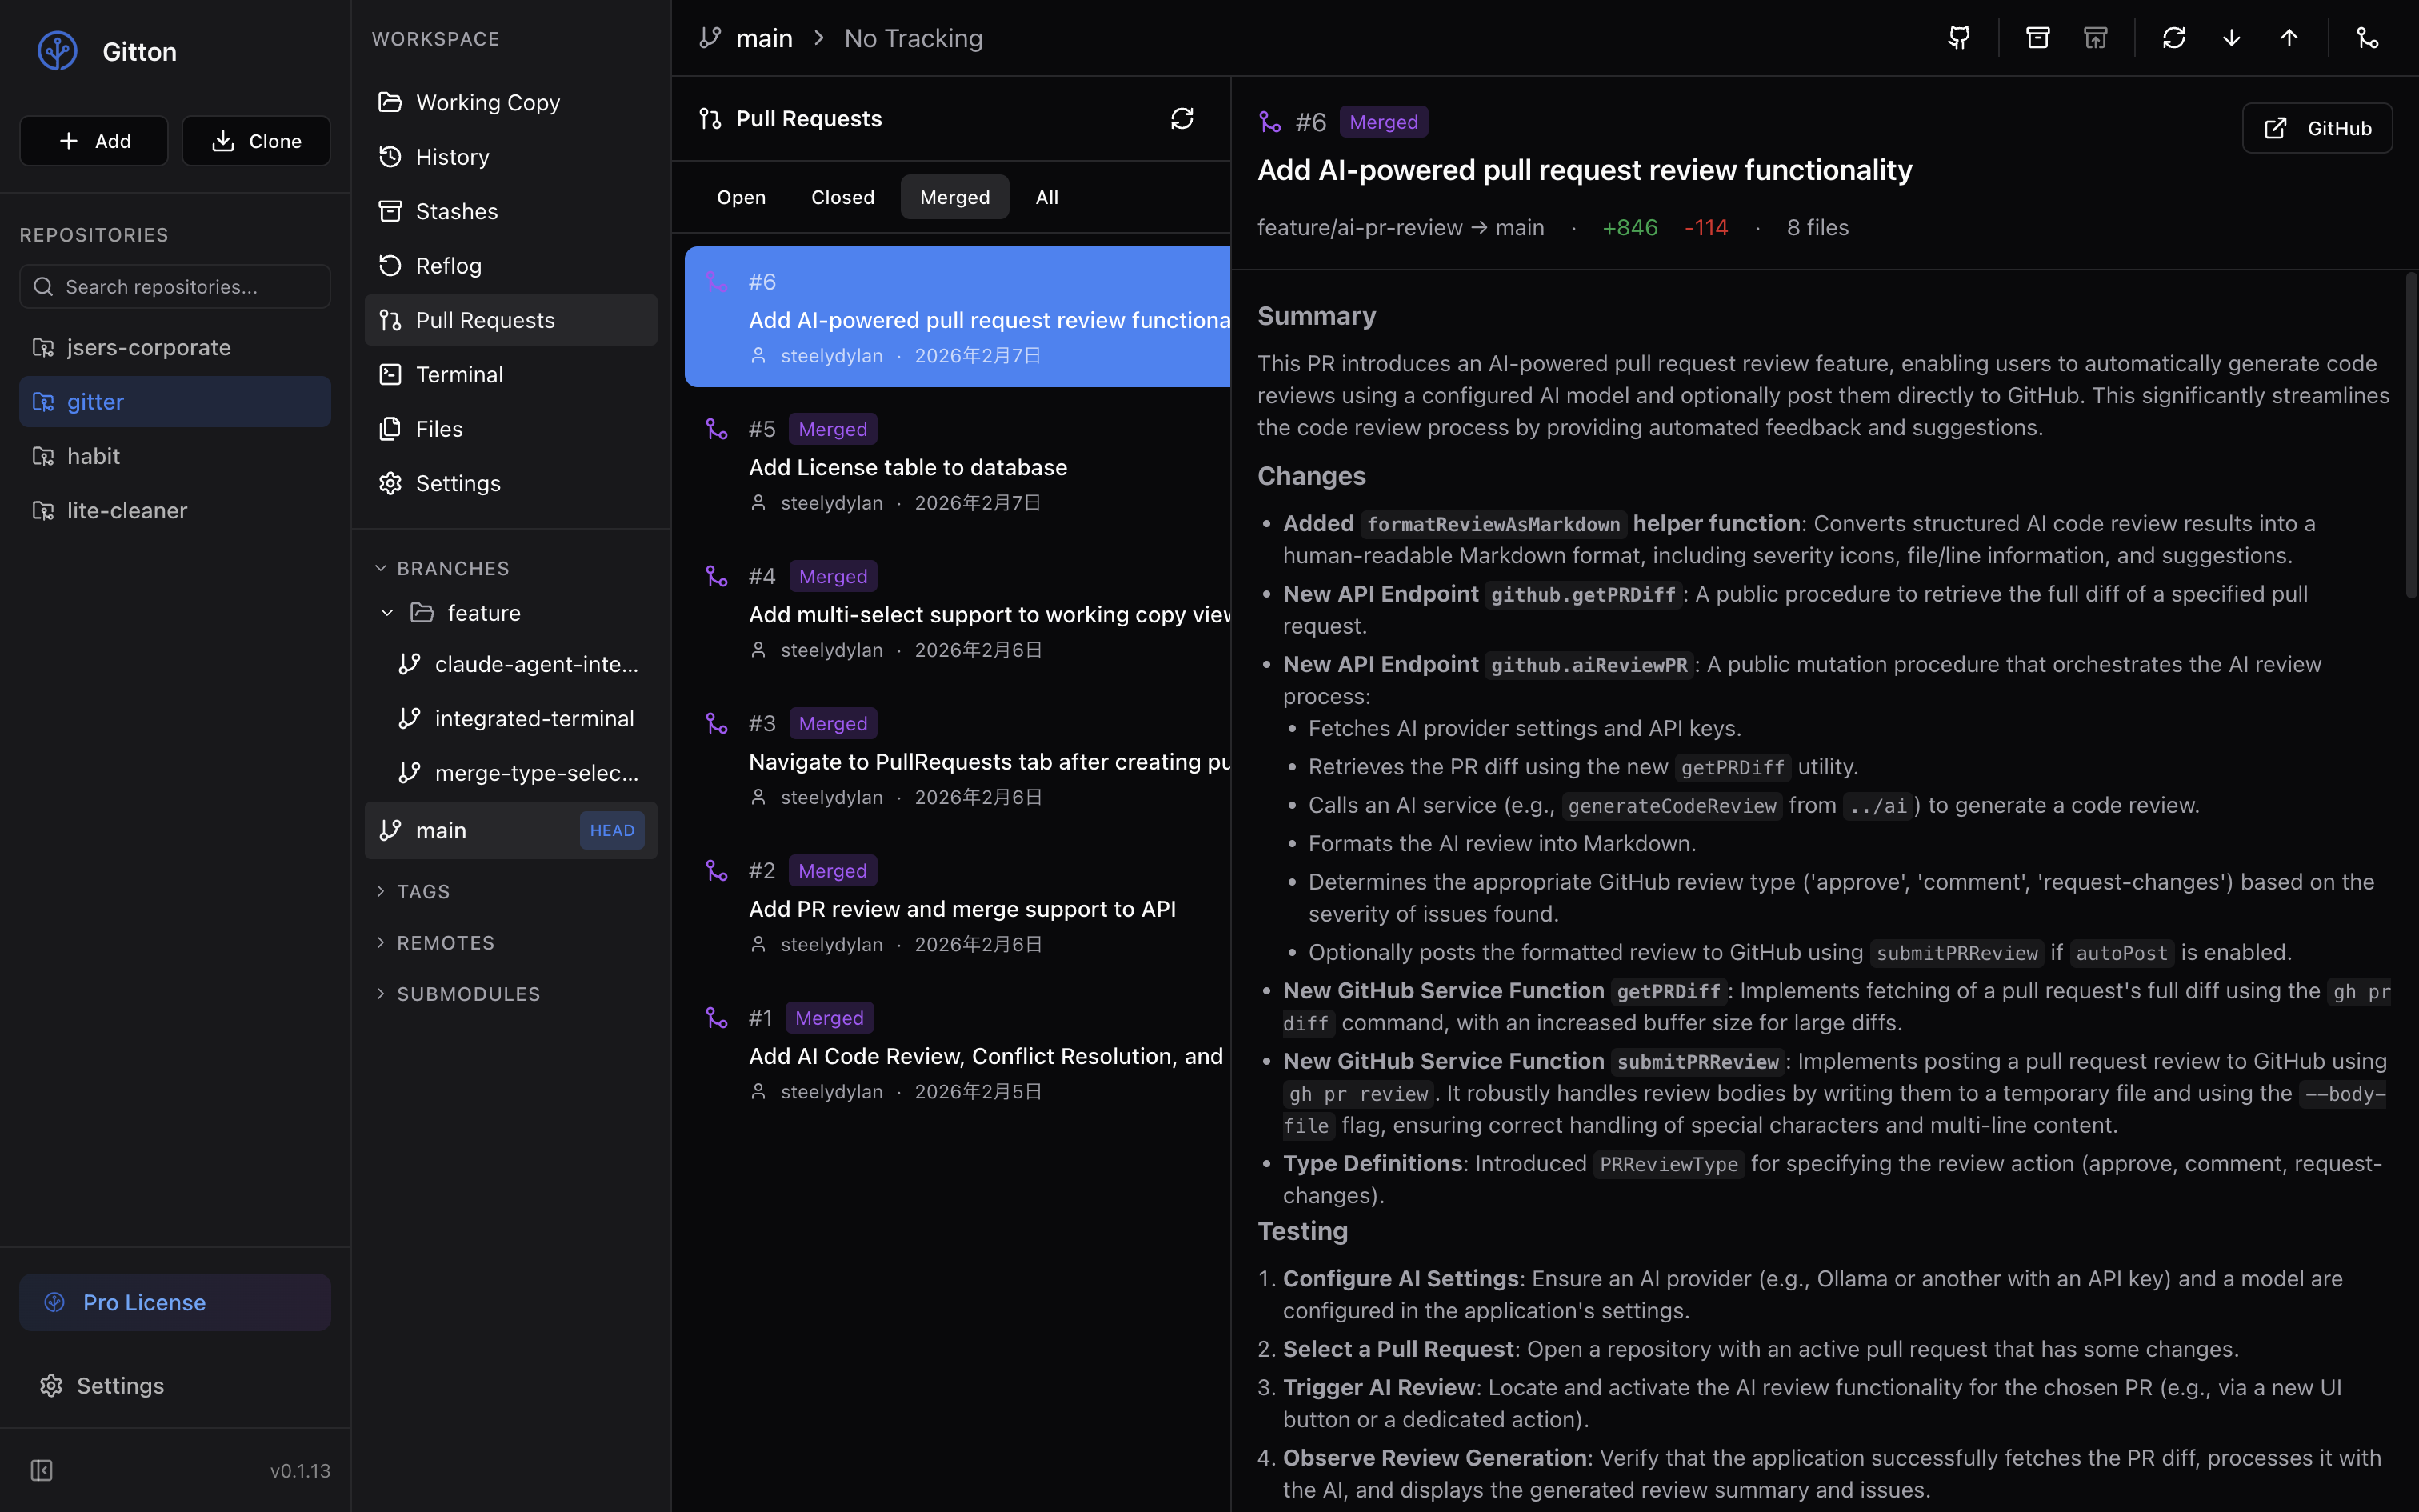Create a branch via the rightmost branch icon
This screenshot has height=1512, width=2419.
[2368, 37]
